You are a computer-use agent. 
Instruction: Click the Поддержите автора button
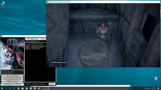12,80
